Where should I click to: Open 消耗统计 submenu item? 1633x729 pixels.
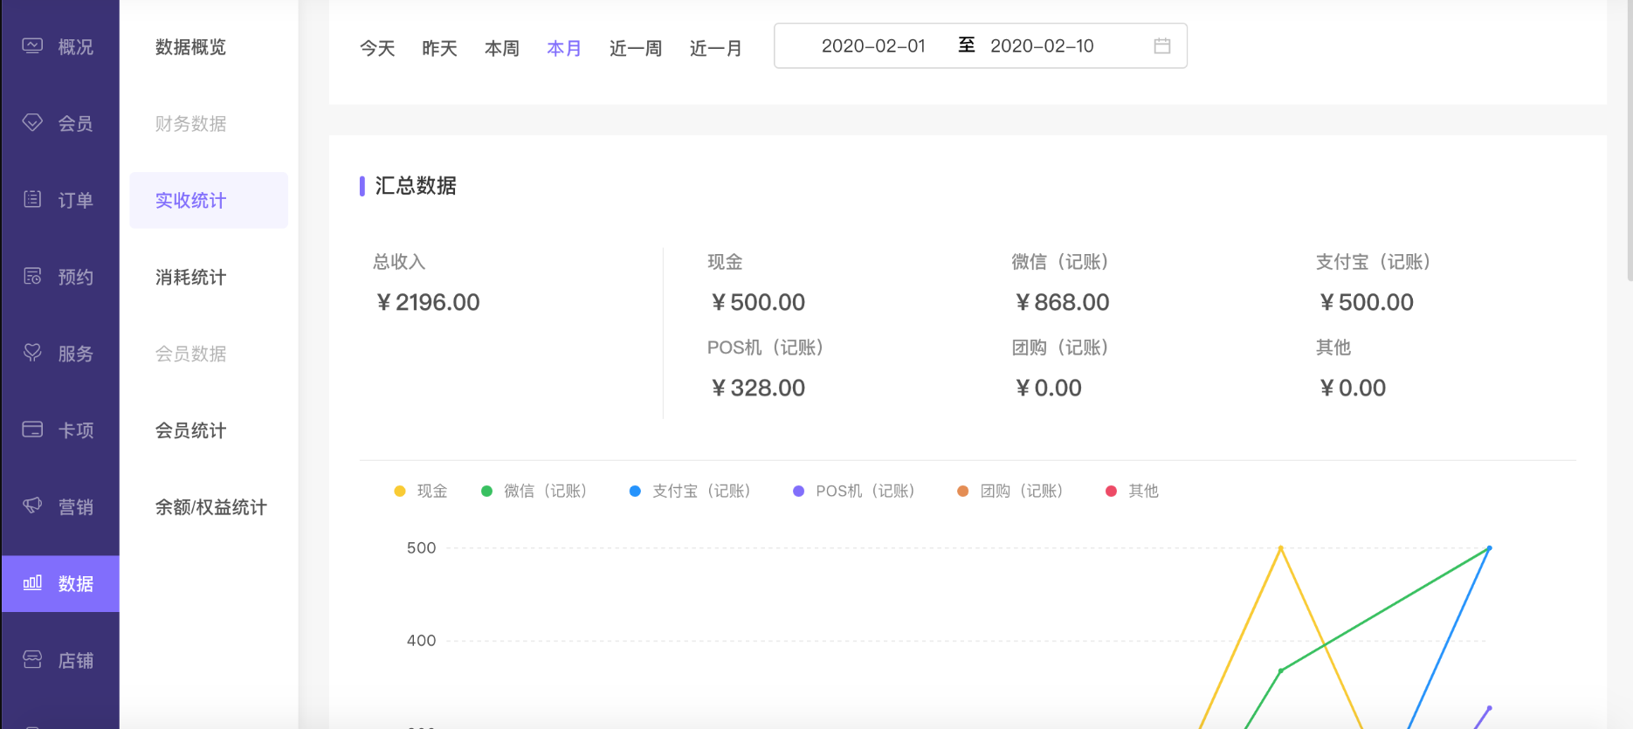[x=190, y=278]
